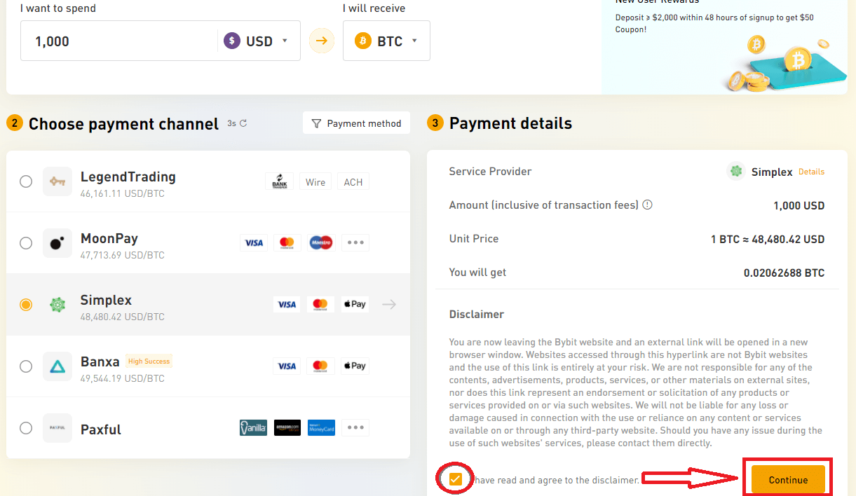Click the bank transfer icon on LegendTrading row
This screenshot has height=496, width=856.
pyautogui.click(x=279, y=181)
